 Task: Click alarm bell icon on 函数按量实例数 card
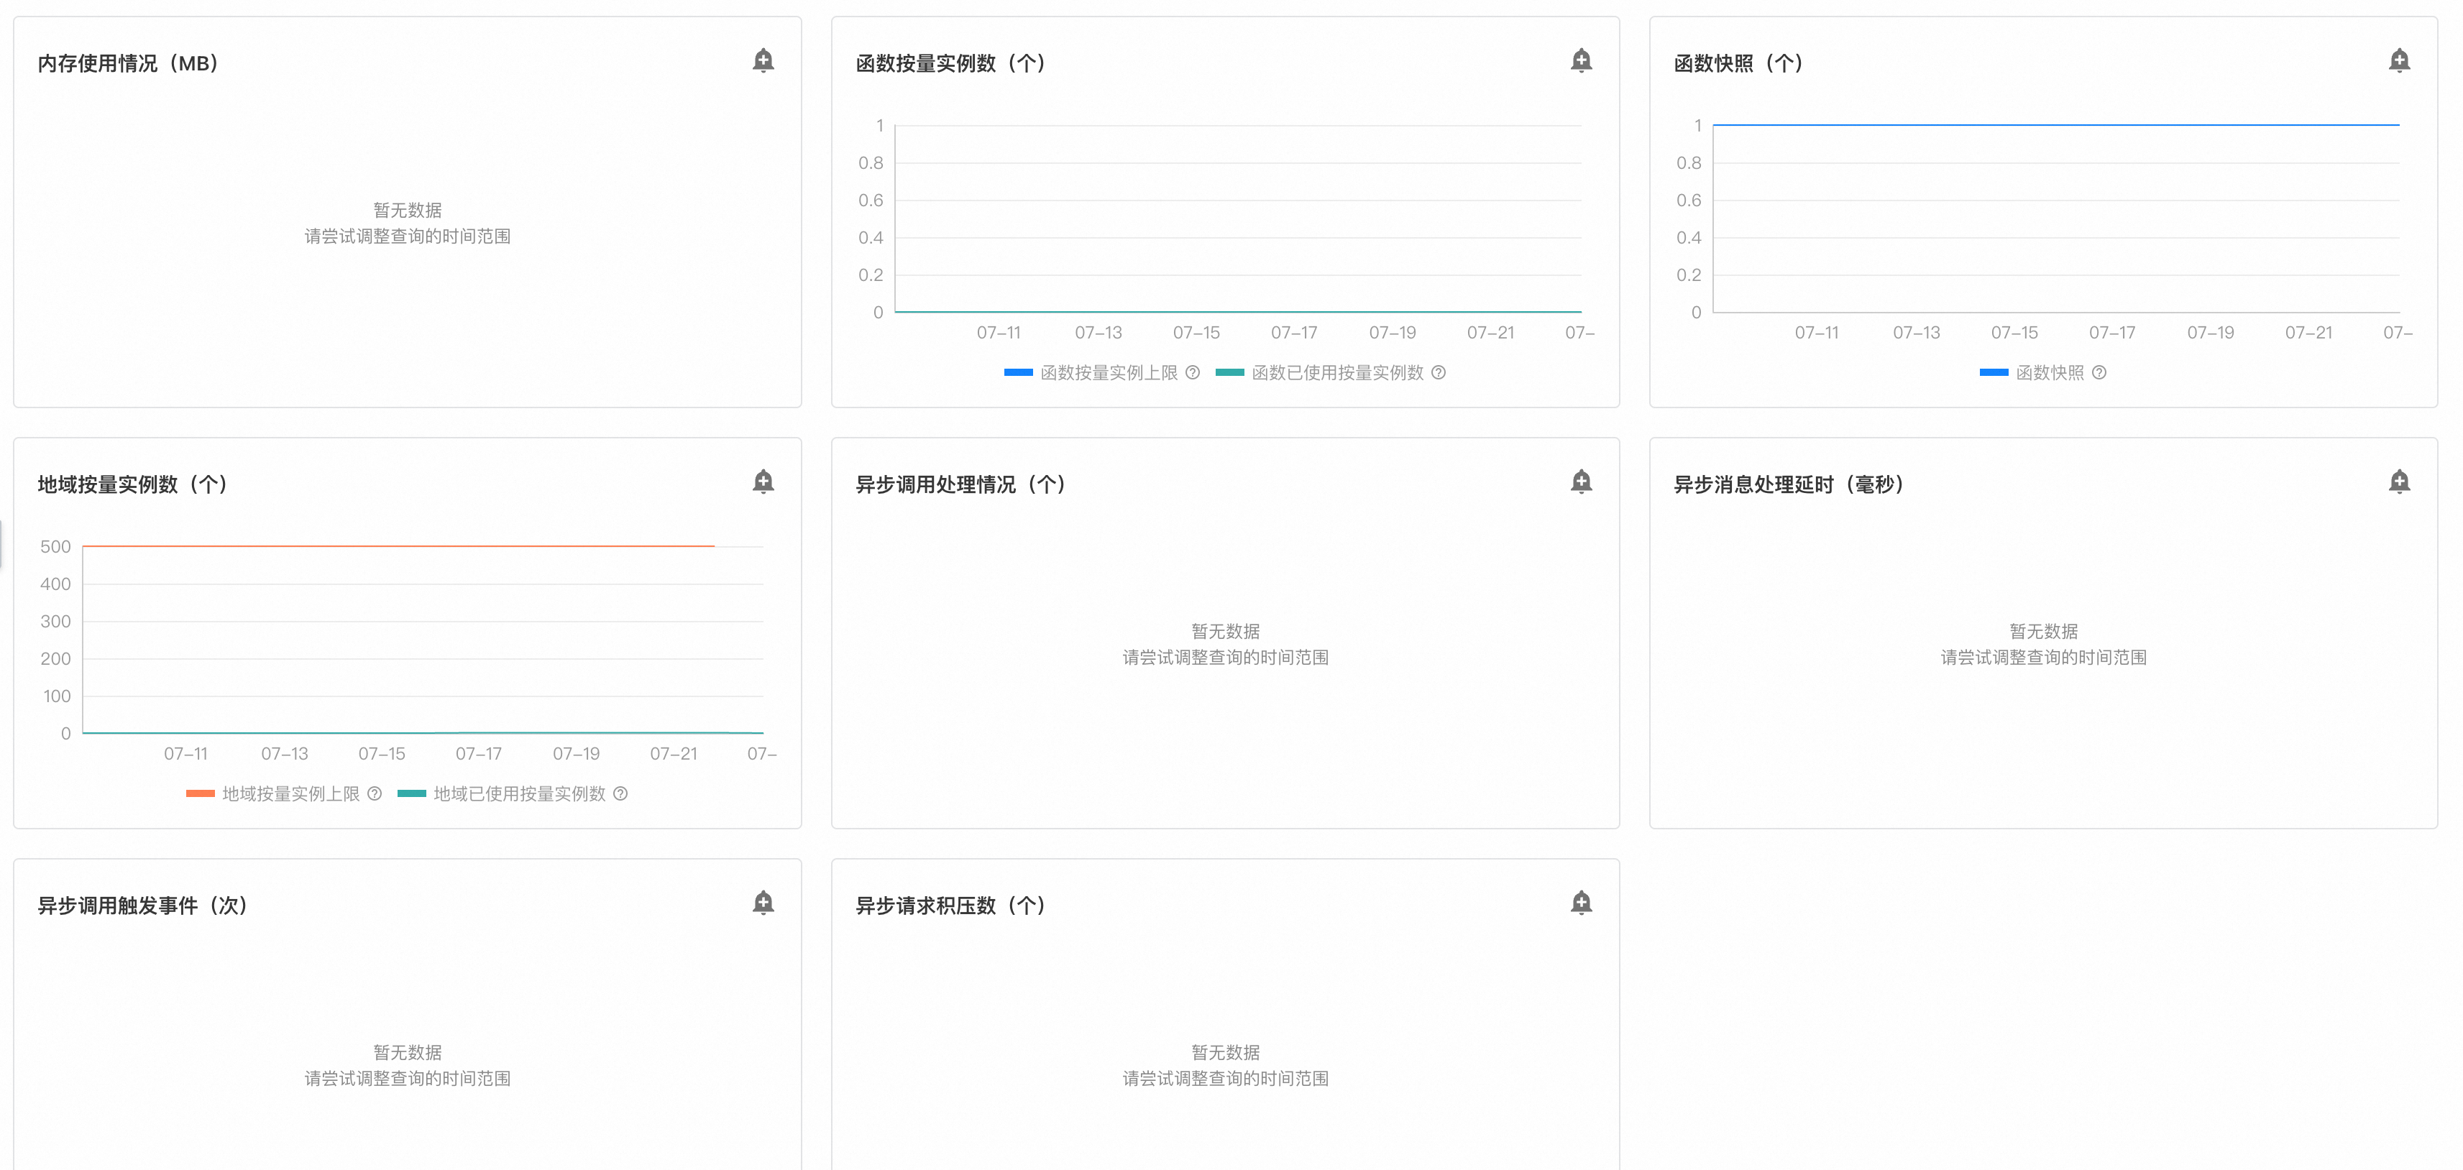[x=1582, y=61]
